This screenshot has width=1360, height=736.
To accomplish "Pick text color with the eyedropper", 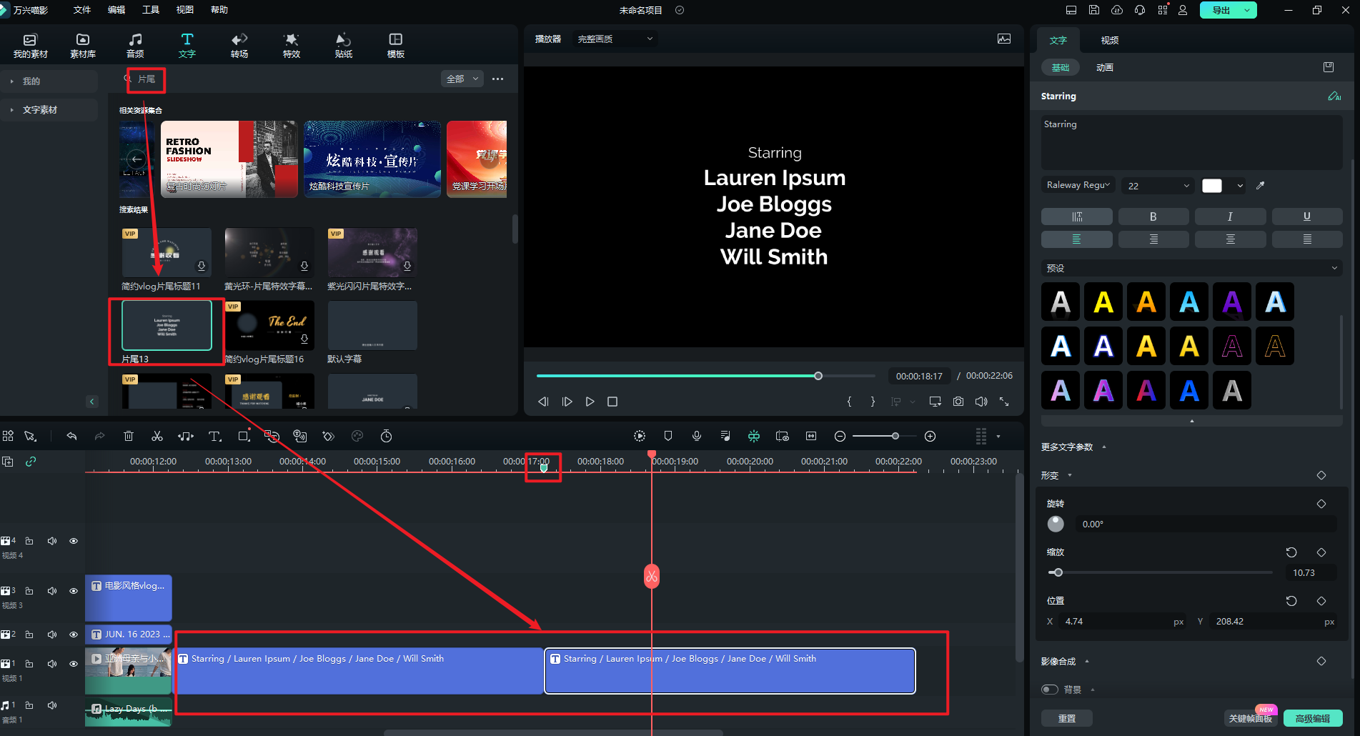I will [1261, 186].
